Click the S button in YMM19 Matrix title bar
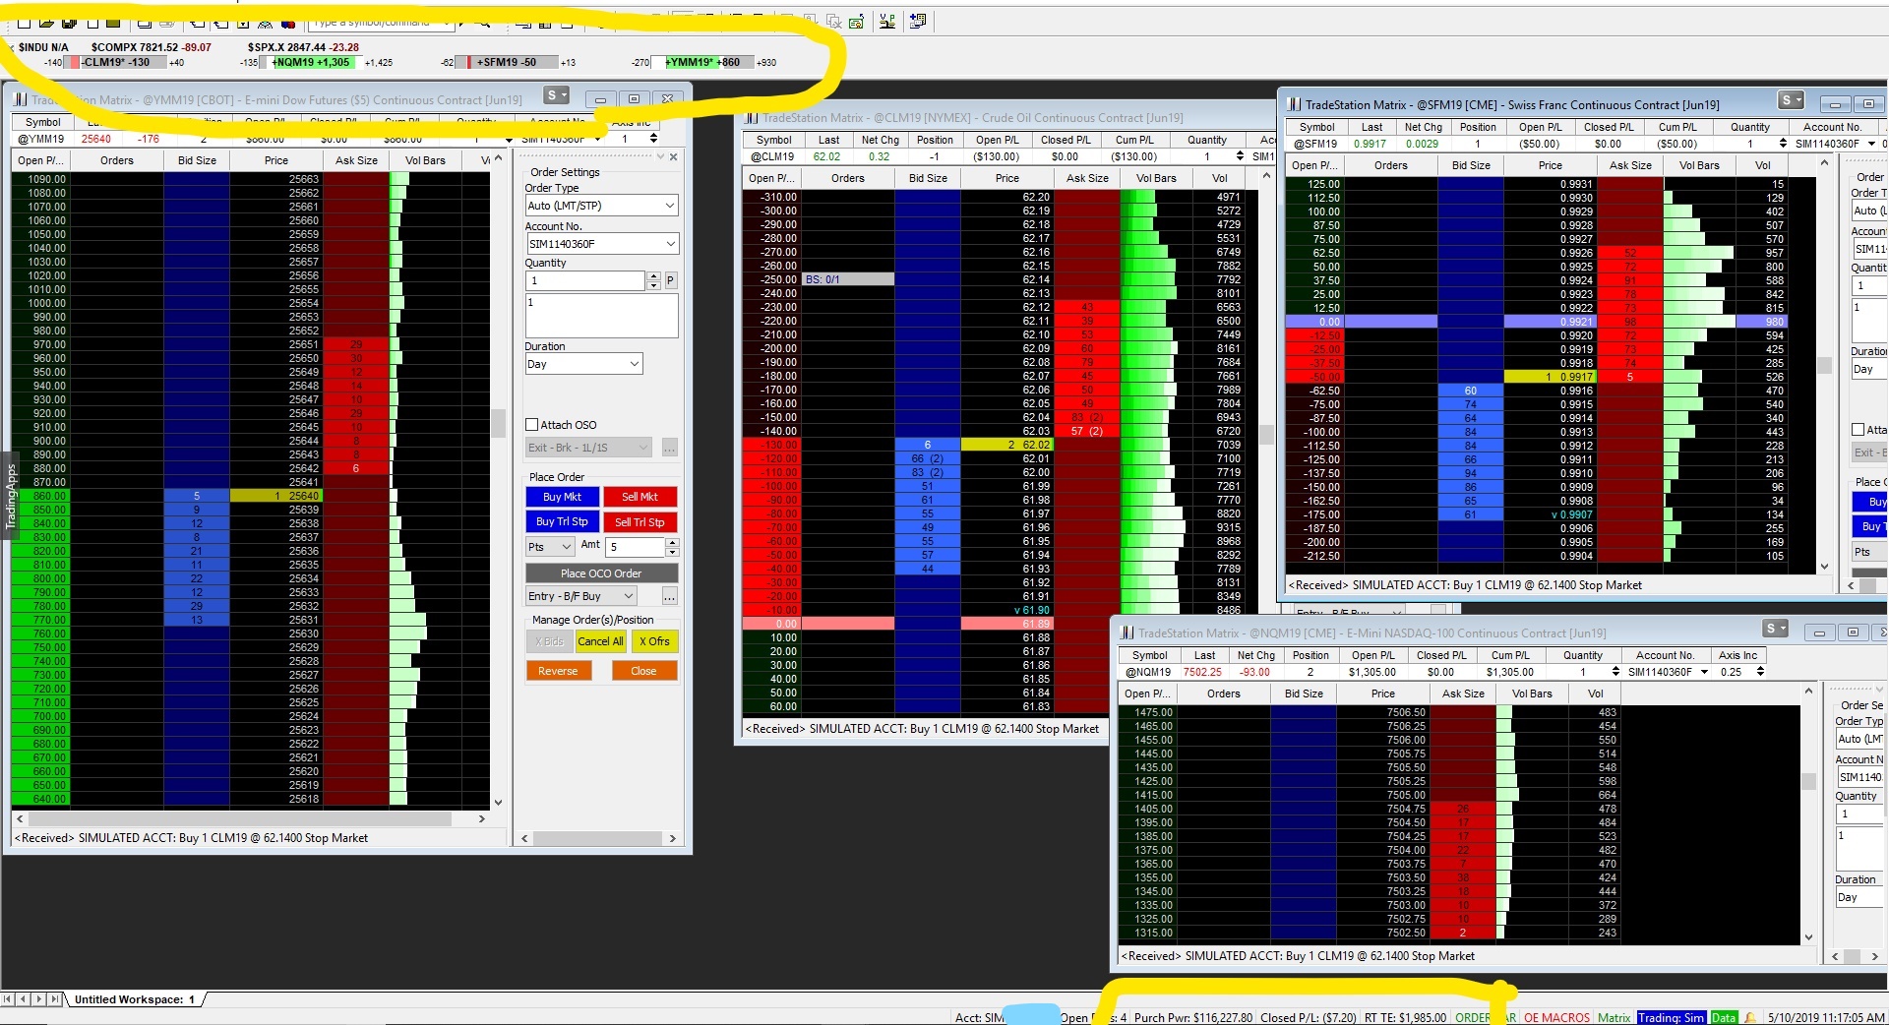The image size is (1889, 1025). click(556, 96)
